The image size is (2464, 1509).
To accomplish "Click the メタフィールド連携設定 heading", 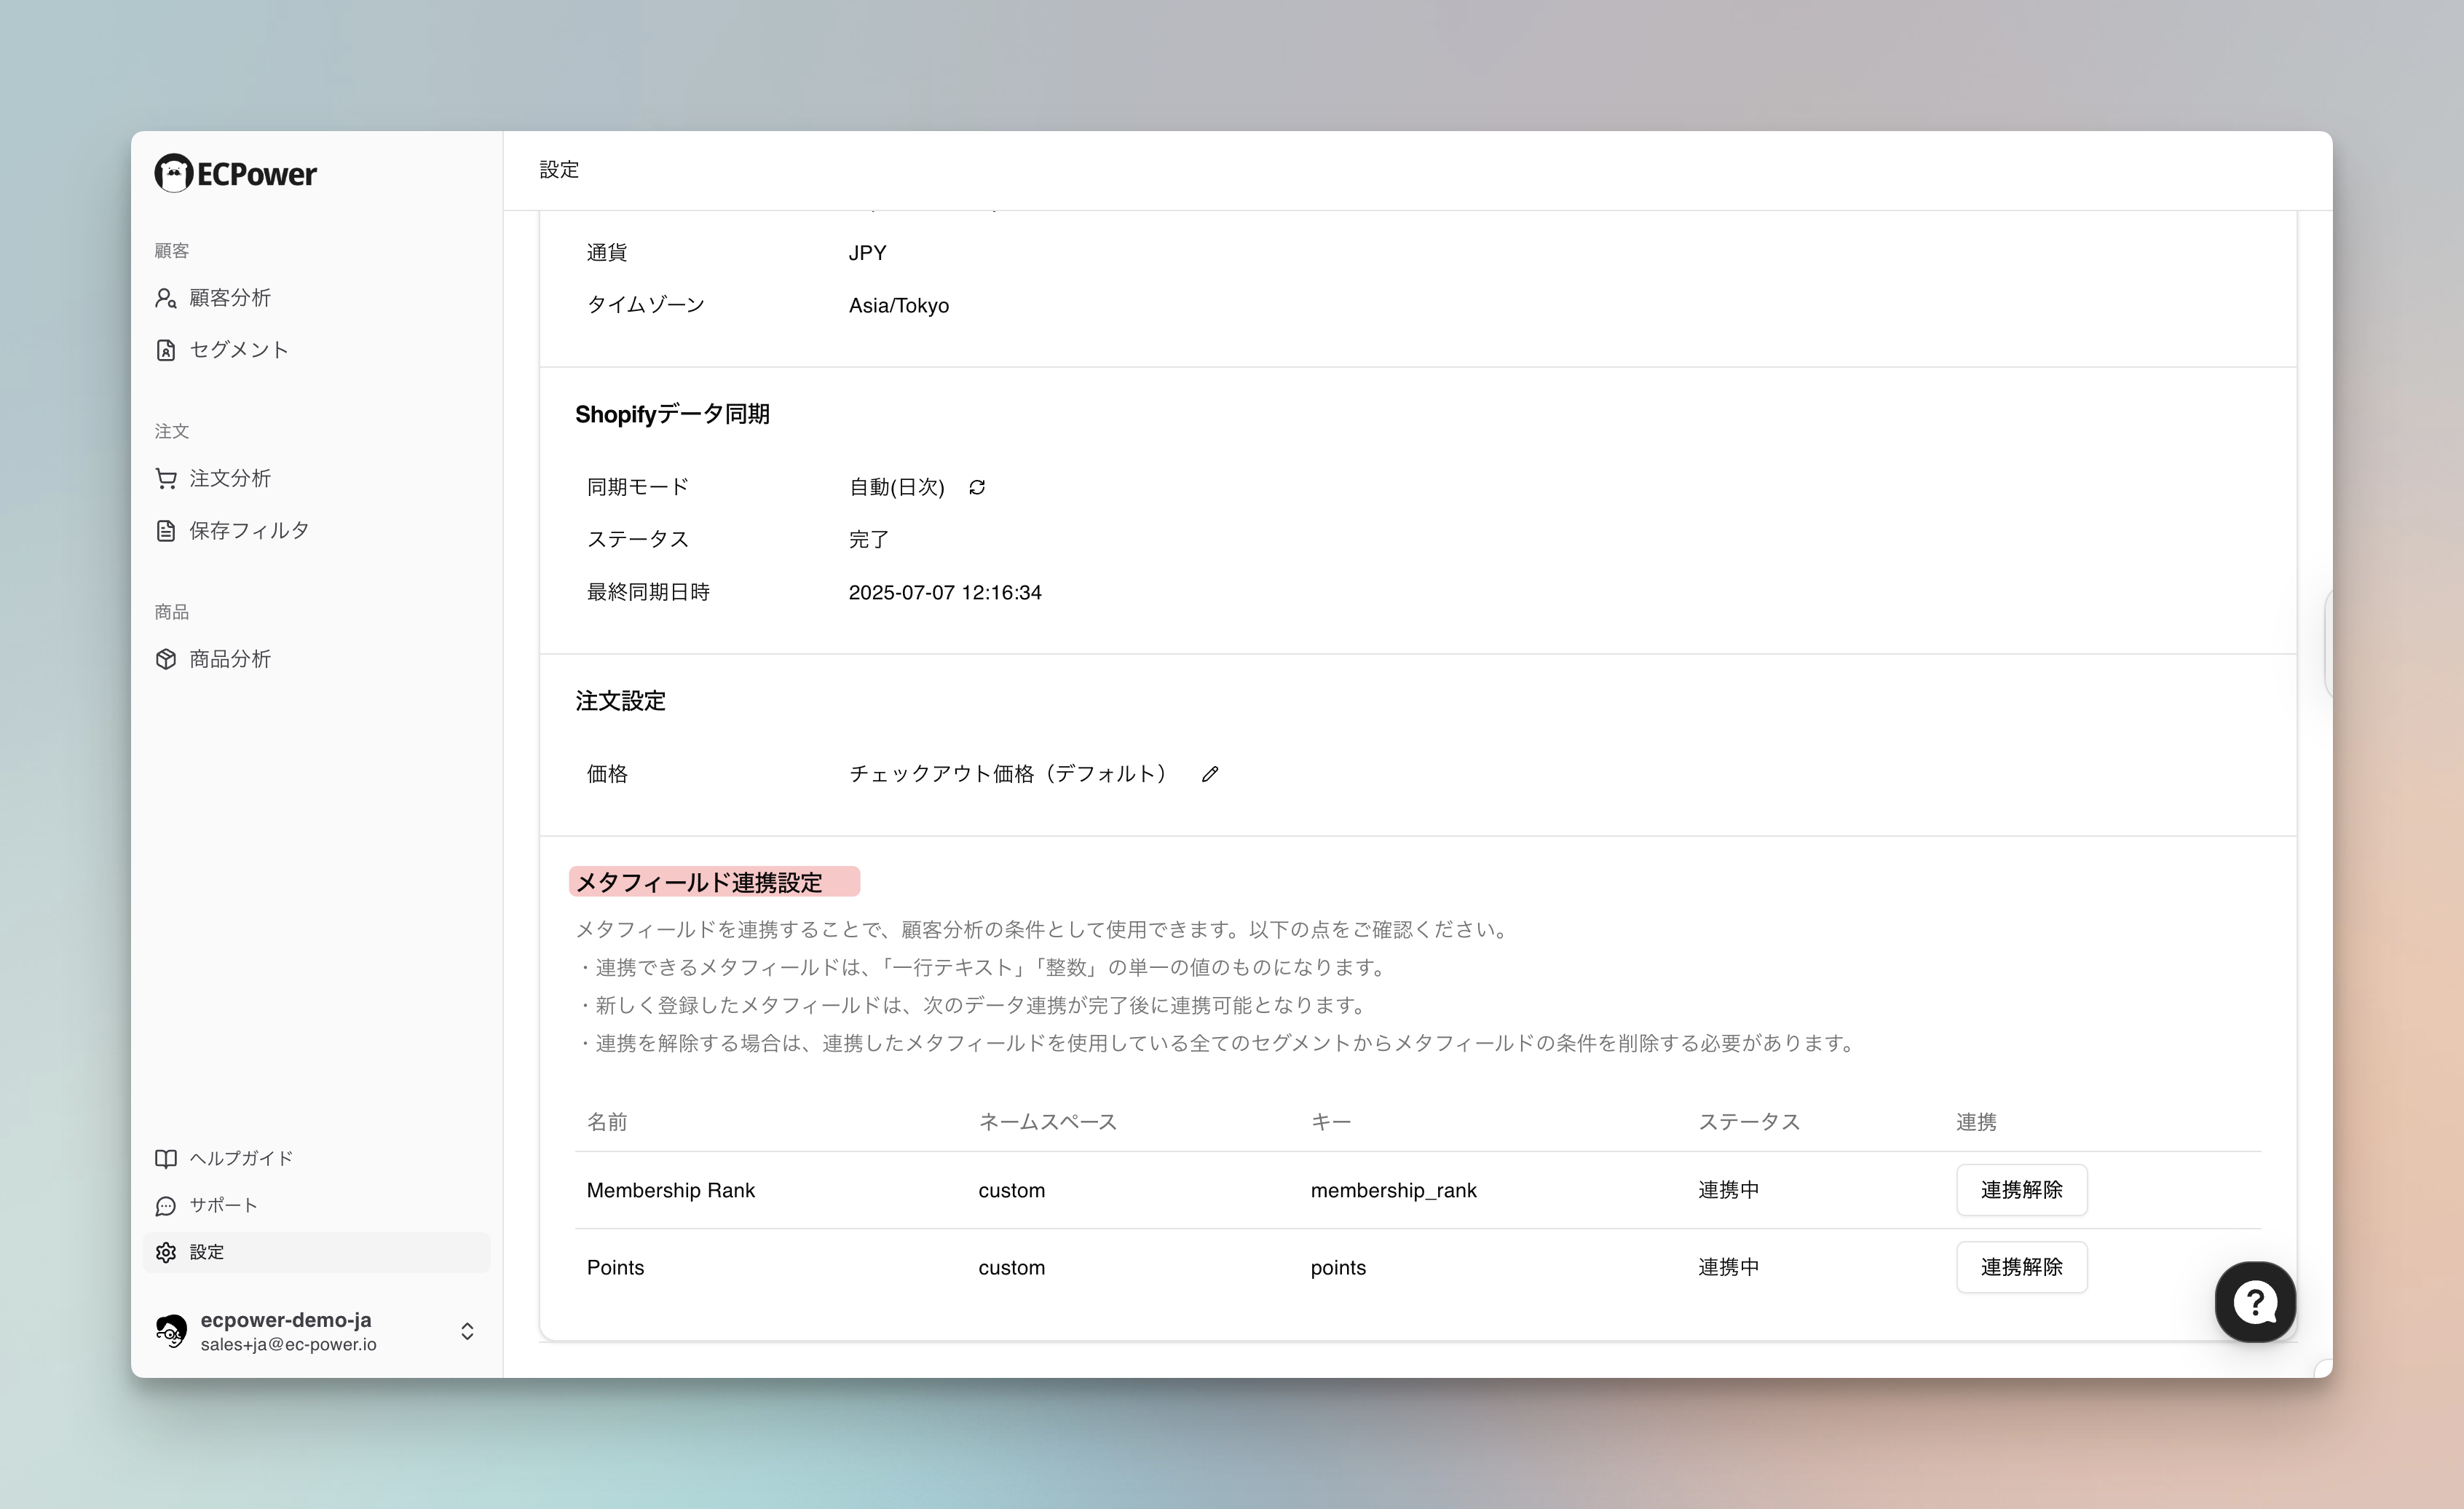I will tap(699, 882).
